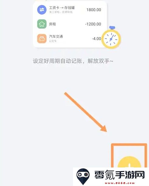The width and height of the screenshot is (149, 186).
Task: Tap the 公交车 subtitle under 汽车交通
Action: pos(53,41)
